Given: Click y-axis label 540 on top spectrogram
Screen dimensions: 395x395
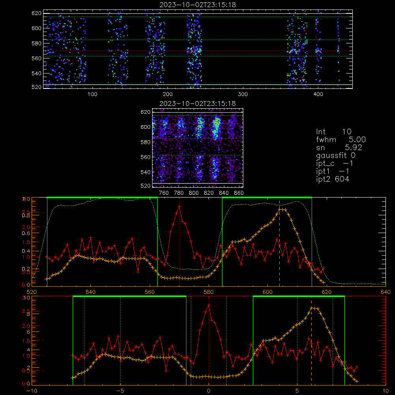Looking at the screenshot, I should 36,73.
